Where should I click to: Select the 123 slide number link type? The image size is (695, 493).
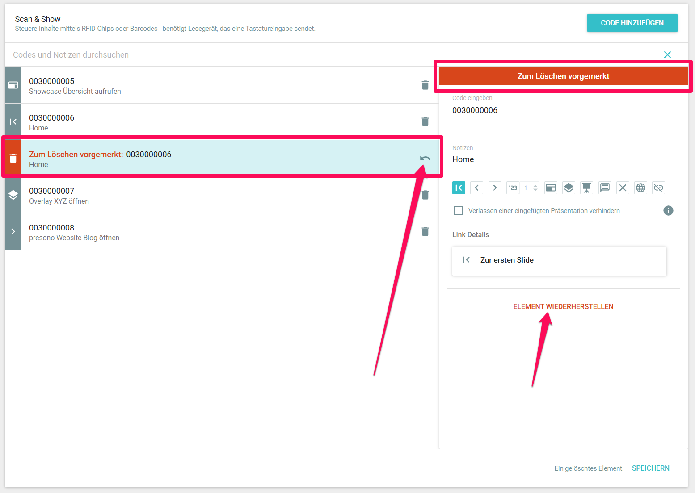pyautogui.click(x=513, y=188)
